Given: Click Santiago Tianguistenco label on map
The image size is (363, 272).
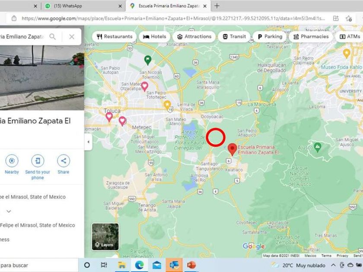Looking at the screenshot, I should pyautogui.click(x=209, y=166).
